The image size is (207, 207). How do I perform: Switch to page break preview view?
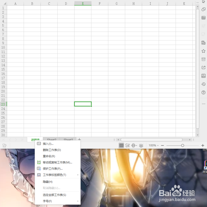(127, 145)
